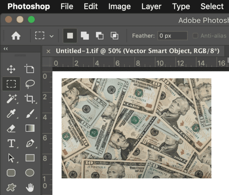Image resolution: width=229 pixels, height=195 pixels.
Task: Open the Edit menu
Action: coord(91,6)
